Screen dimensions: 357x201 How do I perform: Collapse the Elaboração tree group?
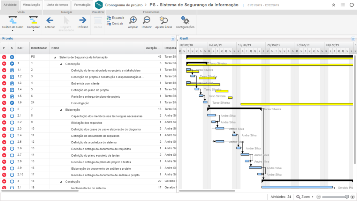[61, 110]
